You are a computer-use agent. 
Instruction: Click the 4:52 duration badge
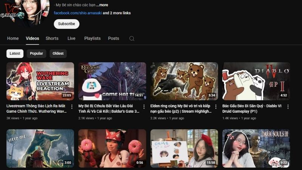point(284,95)
